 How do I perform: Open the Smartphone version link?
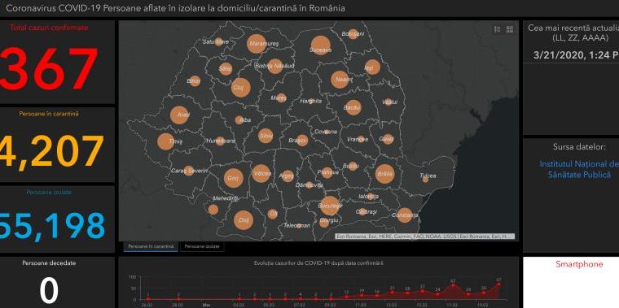[x=579, y=264]
